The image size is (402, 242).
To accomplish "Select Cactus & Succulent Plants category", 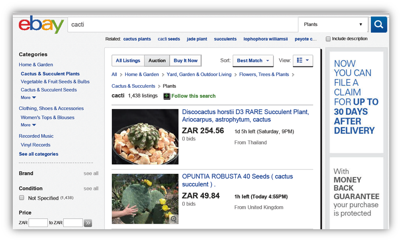I will pos(50,73).
